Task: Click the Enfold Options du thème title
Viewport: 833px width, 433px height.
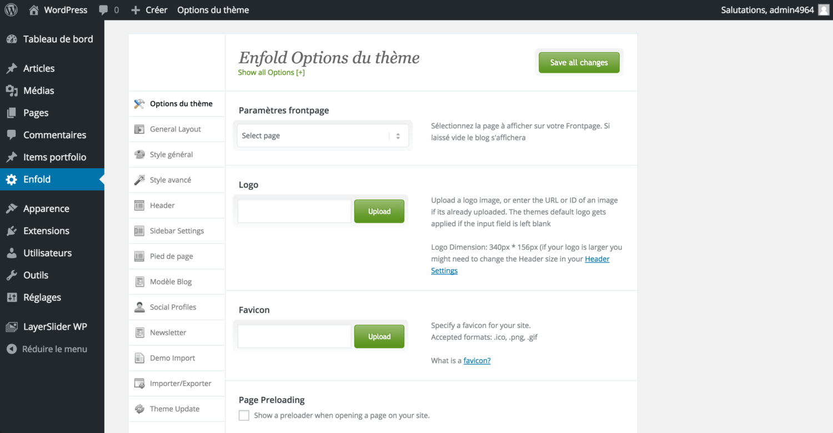Action: (x=329, y=58)
